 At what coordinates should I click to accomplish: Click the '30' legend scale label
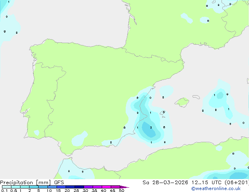coord(85,190)
